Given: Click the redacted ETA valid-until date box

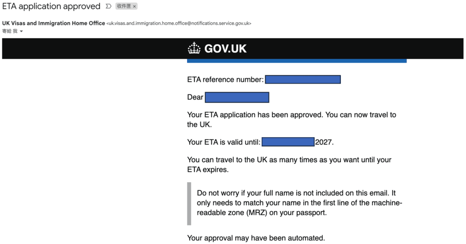Looking at the screenshot, I should point(288,142).
